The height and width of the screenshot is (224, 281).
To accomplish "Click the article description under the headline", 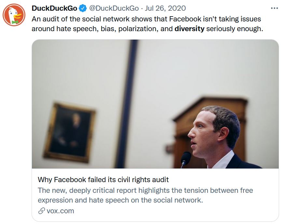I will tap(145, 195).
